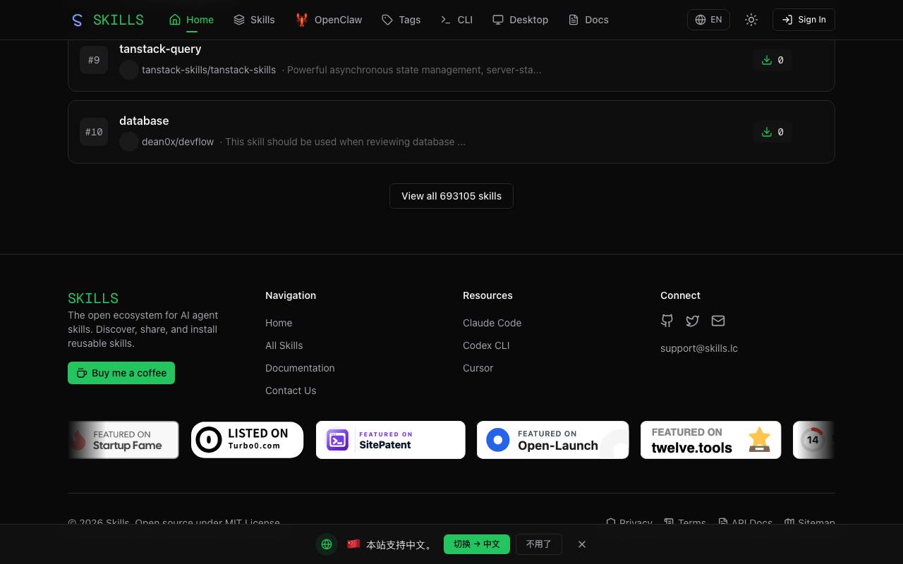Click View all 693105 skills button

pos(451,196)
